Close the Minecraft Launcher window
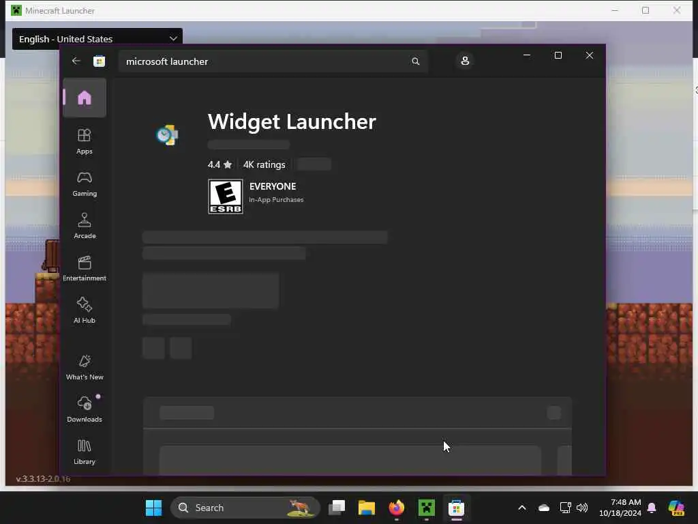Image resolution: width=698 pixels, height=524 pixels. pos(677,10)
